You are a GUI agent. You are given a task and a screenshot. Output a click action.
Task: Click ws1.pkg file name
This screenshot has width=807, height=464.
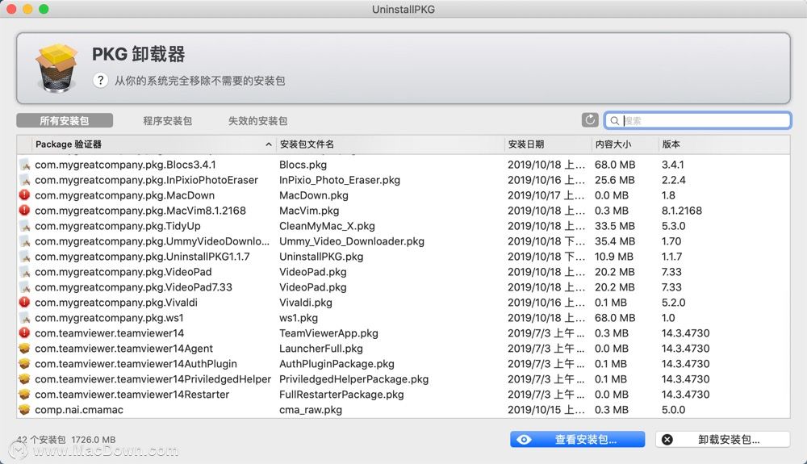(299, 318)
